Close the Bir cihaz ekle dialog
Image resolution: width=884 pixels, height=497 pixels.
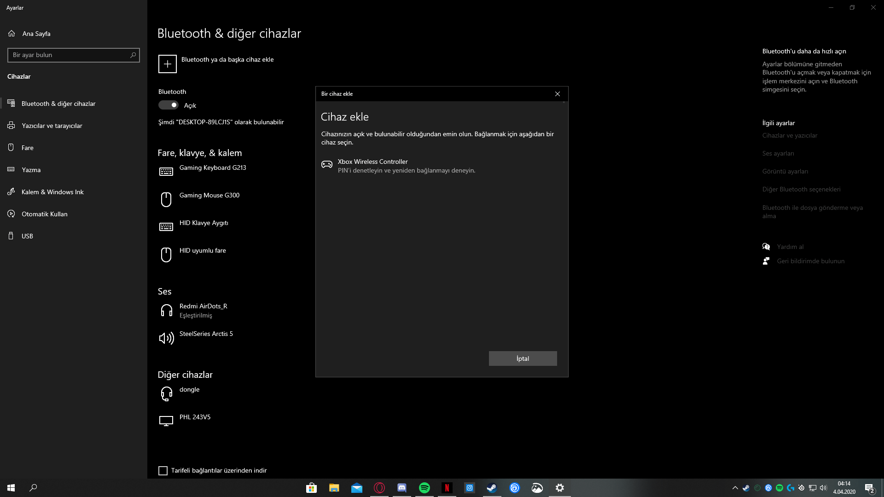point(557,94)
